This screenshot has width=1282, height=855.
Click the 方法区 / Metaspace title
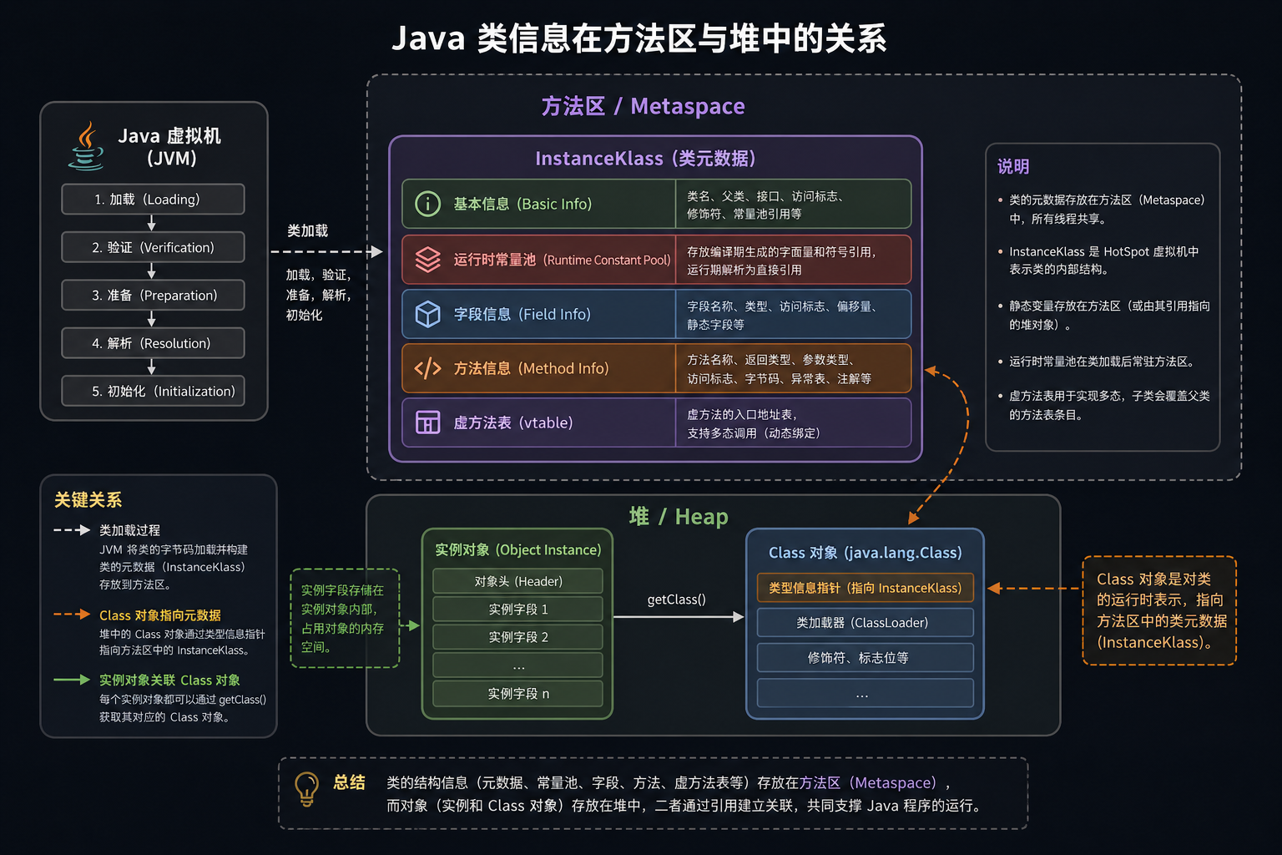[643, 106]
